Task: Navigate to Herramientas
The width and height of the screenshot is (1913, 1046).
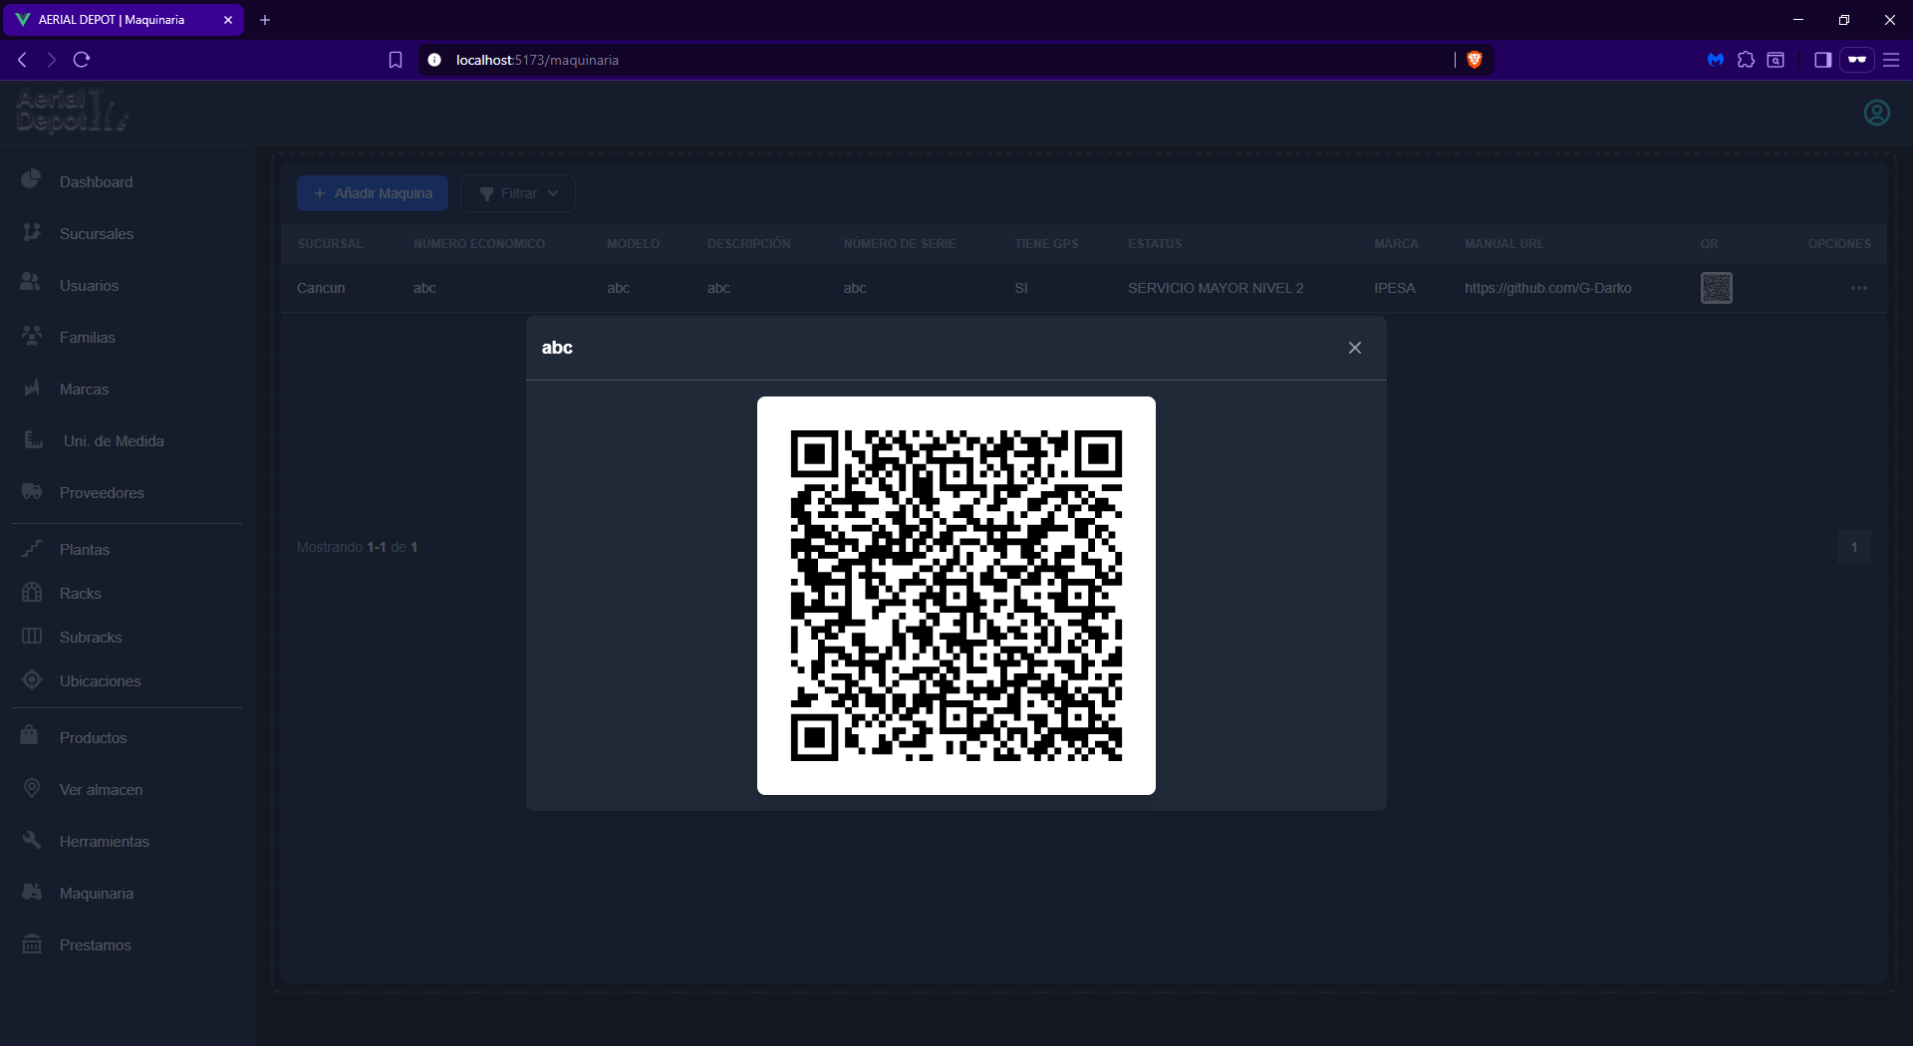Action: click(104, 842)
